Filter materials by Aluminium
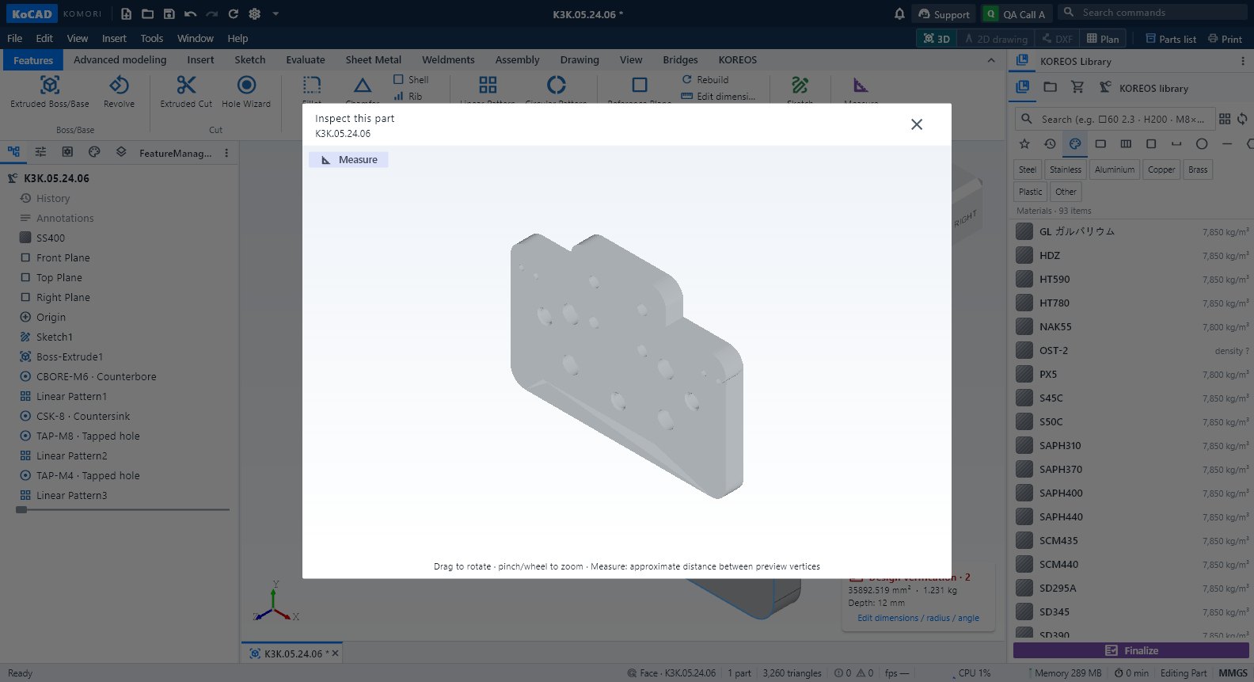The width and height of the screenshot is (1254, 682). click(x=1115, y=170)
